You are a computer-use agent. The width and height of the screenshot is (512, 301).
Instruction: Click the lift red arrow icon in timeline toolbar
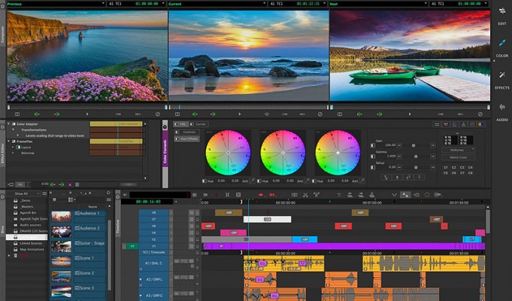tap(261, 195)
